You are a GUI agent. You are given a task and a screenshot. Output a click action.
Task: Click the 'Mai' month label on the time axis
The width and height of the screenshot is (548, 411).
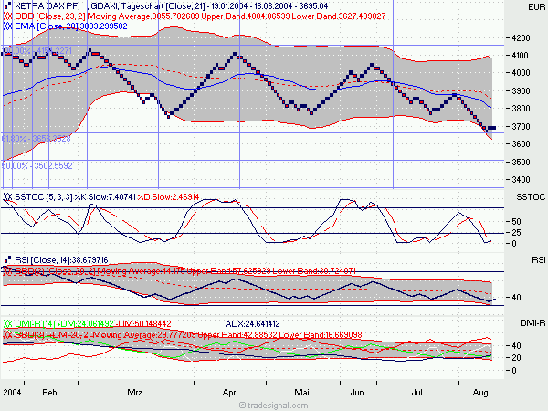click(x=302, y=393)
